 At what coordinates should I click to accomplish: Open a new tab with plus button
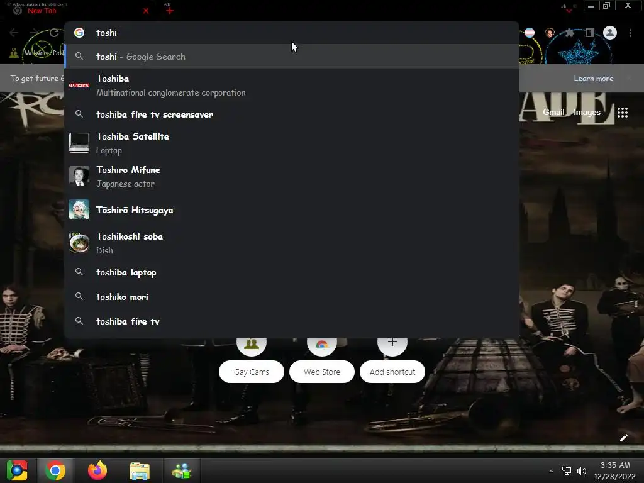coord(170,11)
